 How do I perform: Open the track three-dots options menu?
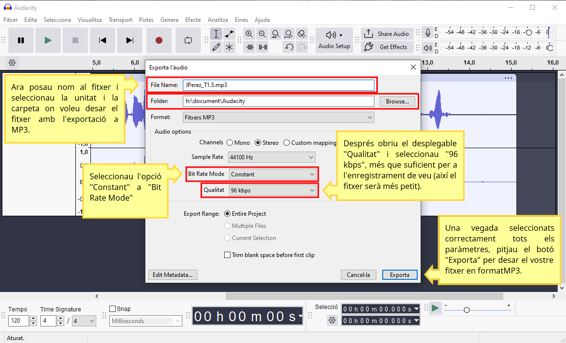[508, 78]
